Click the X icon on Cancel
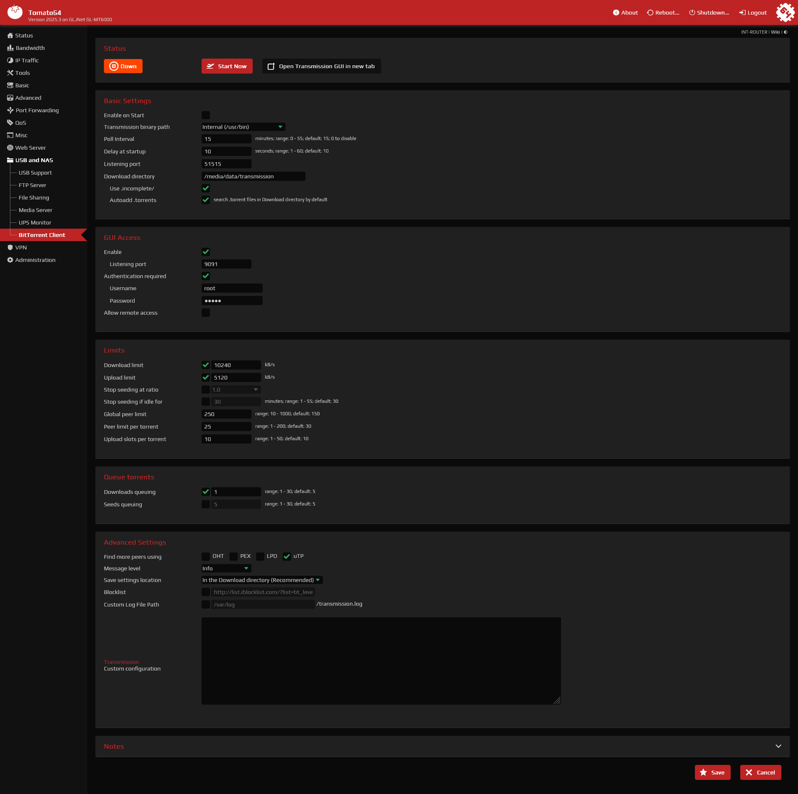This screenshot has height=794, width=798. (749, 772)
